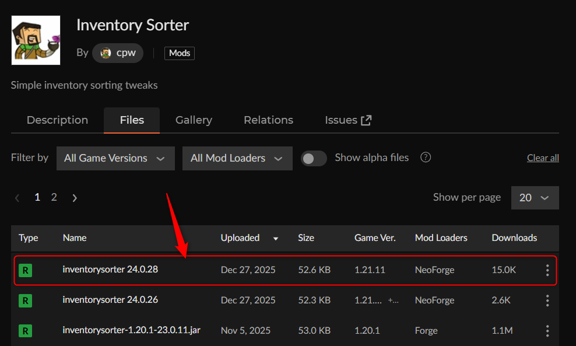Image resolution: width=576 pixels, height=346 pixels.
Task: Click the next page arrow
Action: pyautogui.click(x=75, y=197)
